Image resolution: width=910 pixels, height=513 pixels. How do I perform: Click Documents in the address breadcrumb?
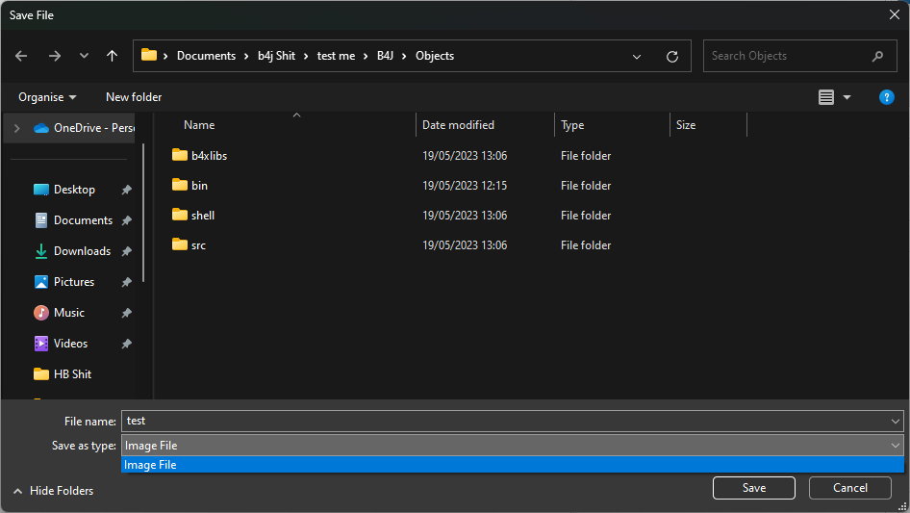tap(206, 56)
